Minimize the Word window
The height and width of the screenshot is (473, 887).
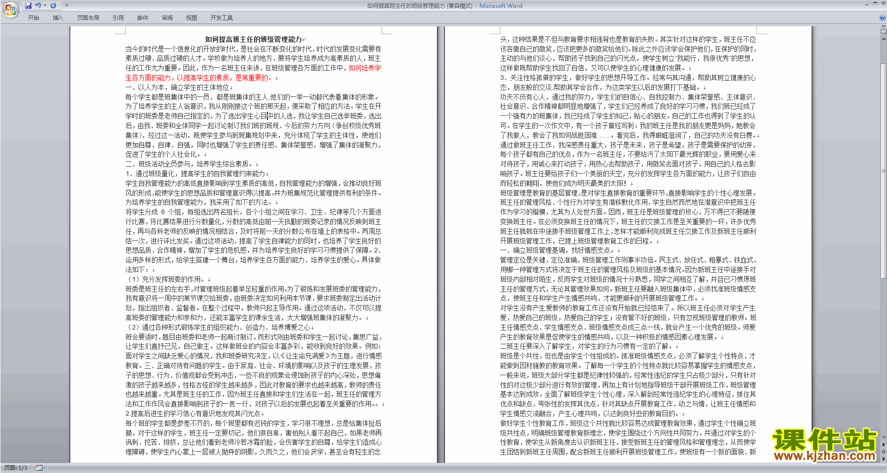(867, 5)
